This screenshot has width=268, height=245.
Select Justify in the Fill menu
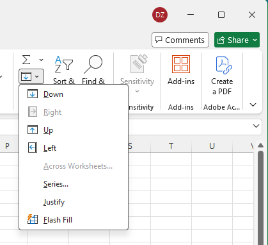[74, 202]
